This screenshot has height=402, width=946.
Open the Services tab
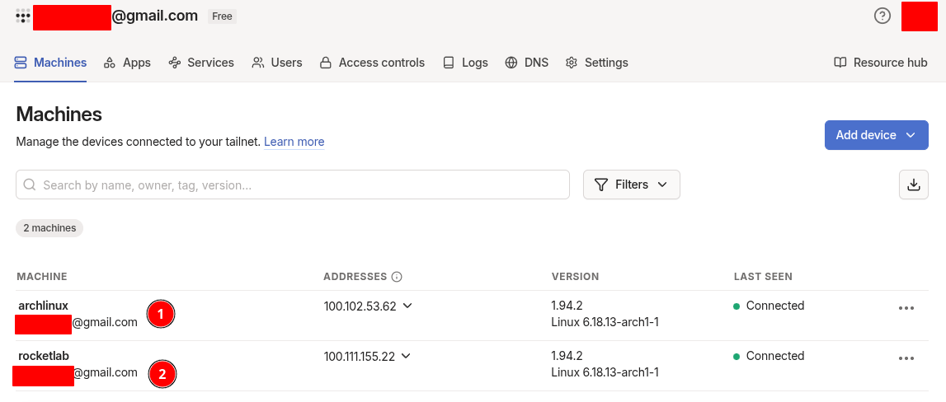[201, 63]
